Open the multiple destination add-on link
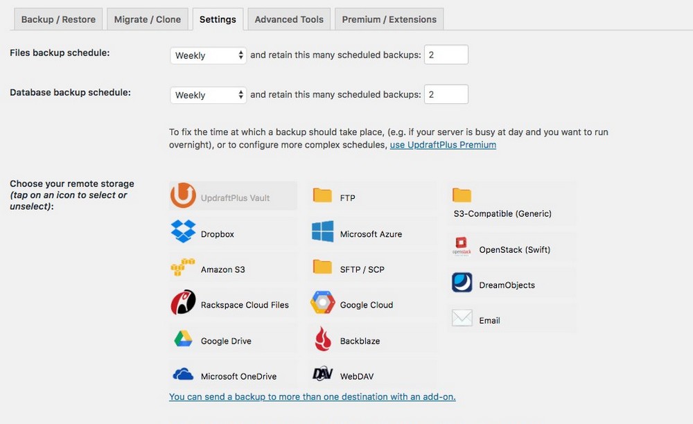The height and width of the screenshot is (424, 693). (x=312, y=396)
